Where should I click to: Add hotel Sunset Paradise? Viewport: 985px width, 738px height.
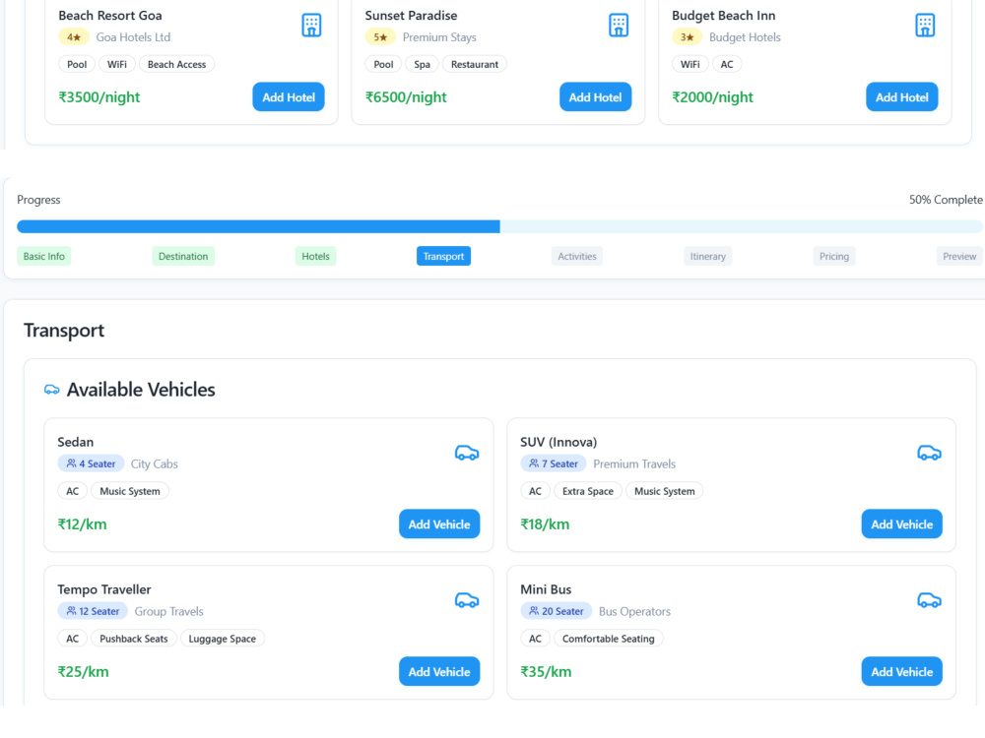tap(596, 97)
